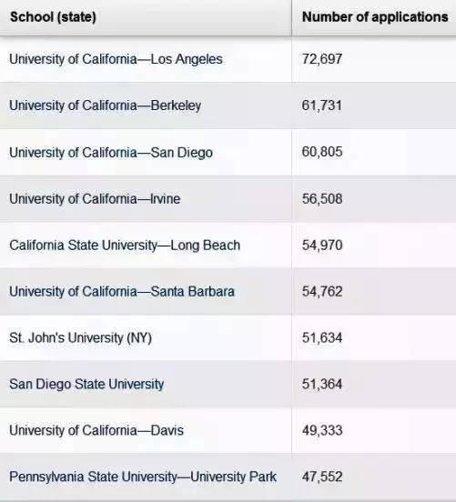Open University of California—Davis link
The width and height of the screenshot is (456, 502).
tap(96, 430)
